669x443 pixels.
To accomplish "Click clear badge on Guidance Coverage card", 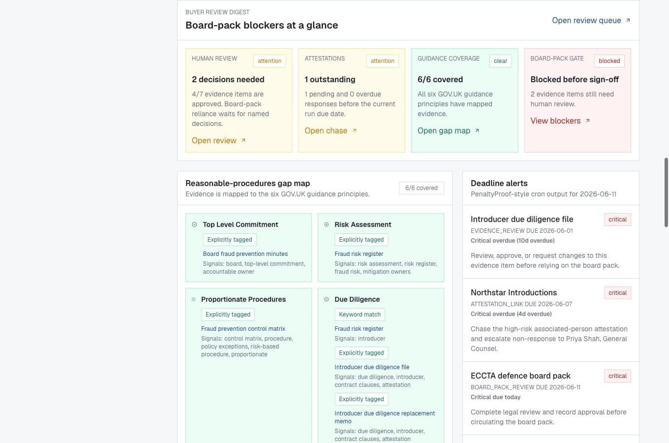I will coord(500,61).
